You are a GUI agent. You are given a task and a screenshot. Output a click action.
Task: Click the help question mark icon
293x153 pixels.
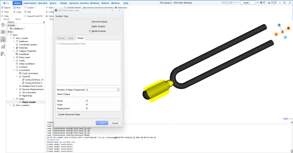(x=257, y=3)
